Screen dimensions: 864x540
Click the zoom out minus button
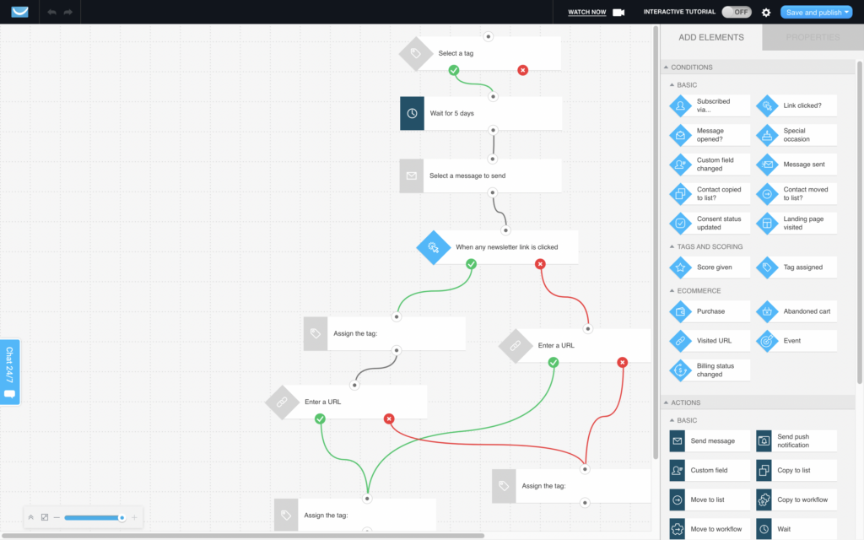pos(57,517)
